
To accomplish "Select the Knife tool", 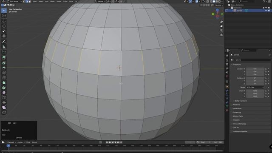I will coord(4,78).
